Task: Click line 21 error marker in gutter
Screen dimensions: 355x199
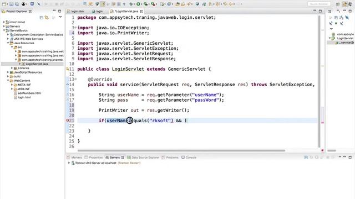Action: pos(68,121)
